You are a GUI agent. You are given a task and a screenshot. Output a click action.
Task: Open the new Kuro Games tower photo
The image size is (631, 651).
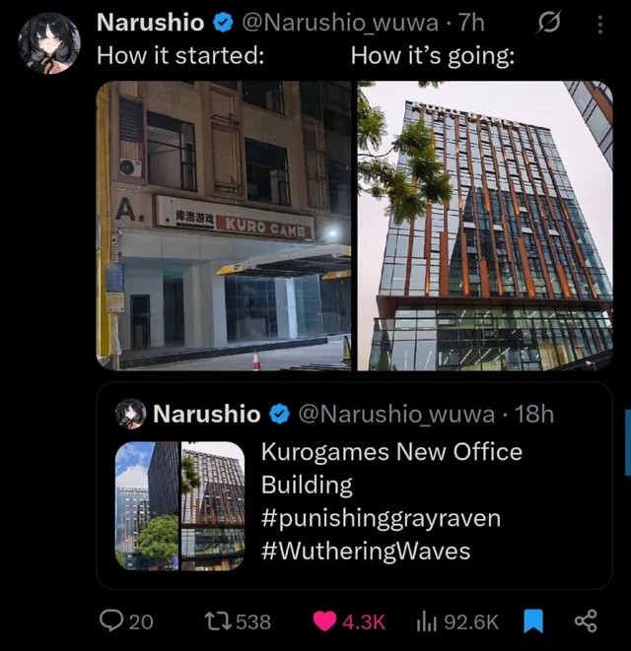tap(485, 226)
